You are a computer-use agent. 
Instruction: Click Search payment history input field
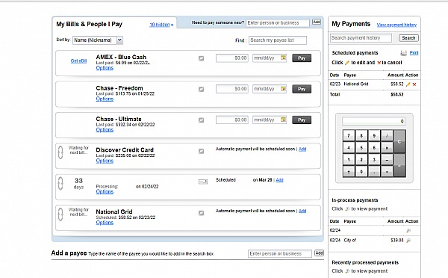click(361, 38)
